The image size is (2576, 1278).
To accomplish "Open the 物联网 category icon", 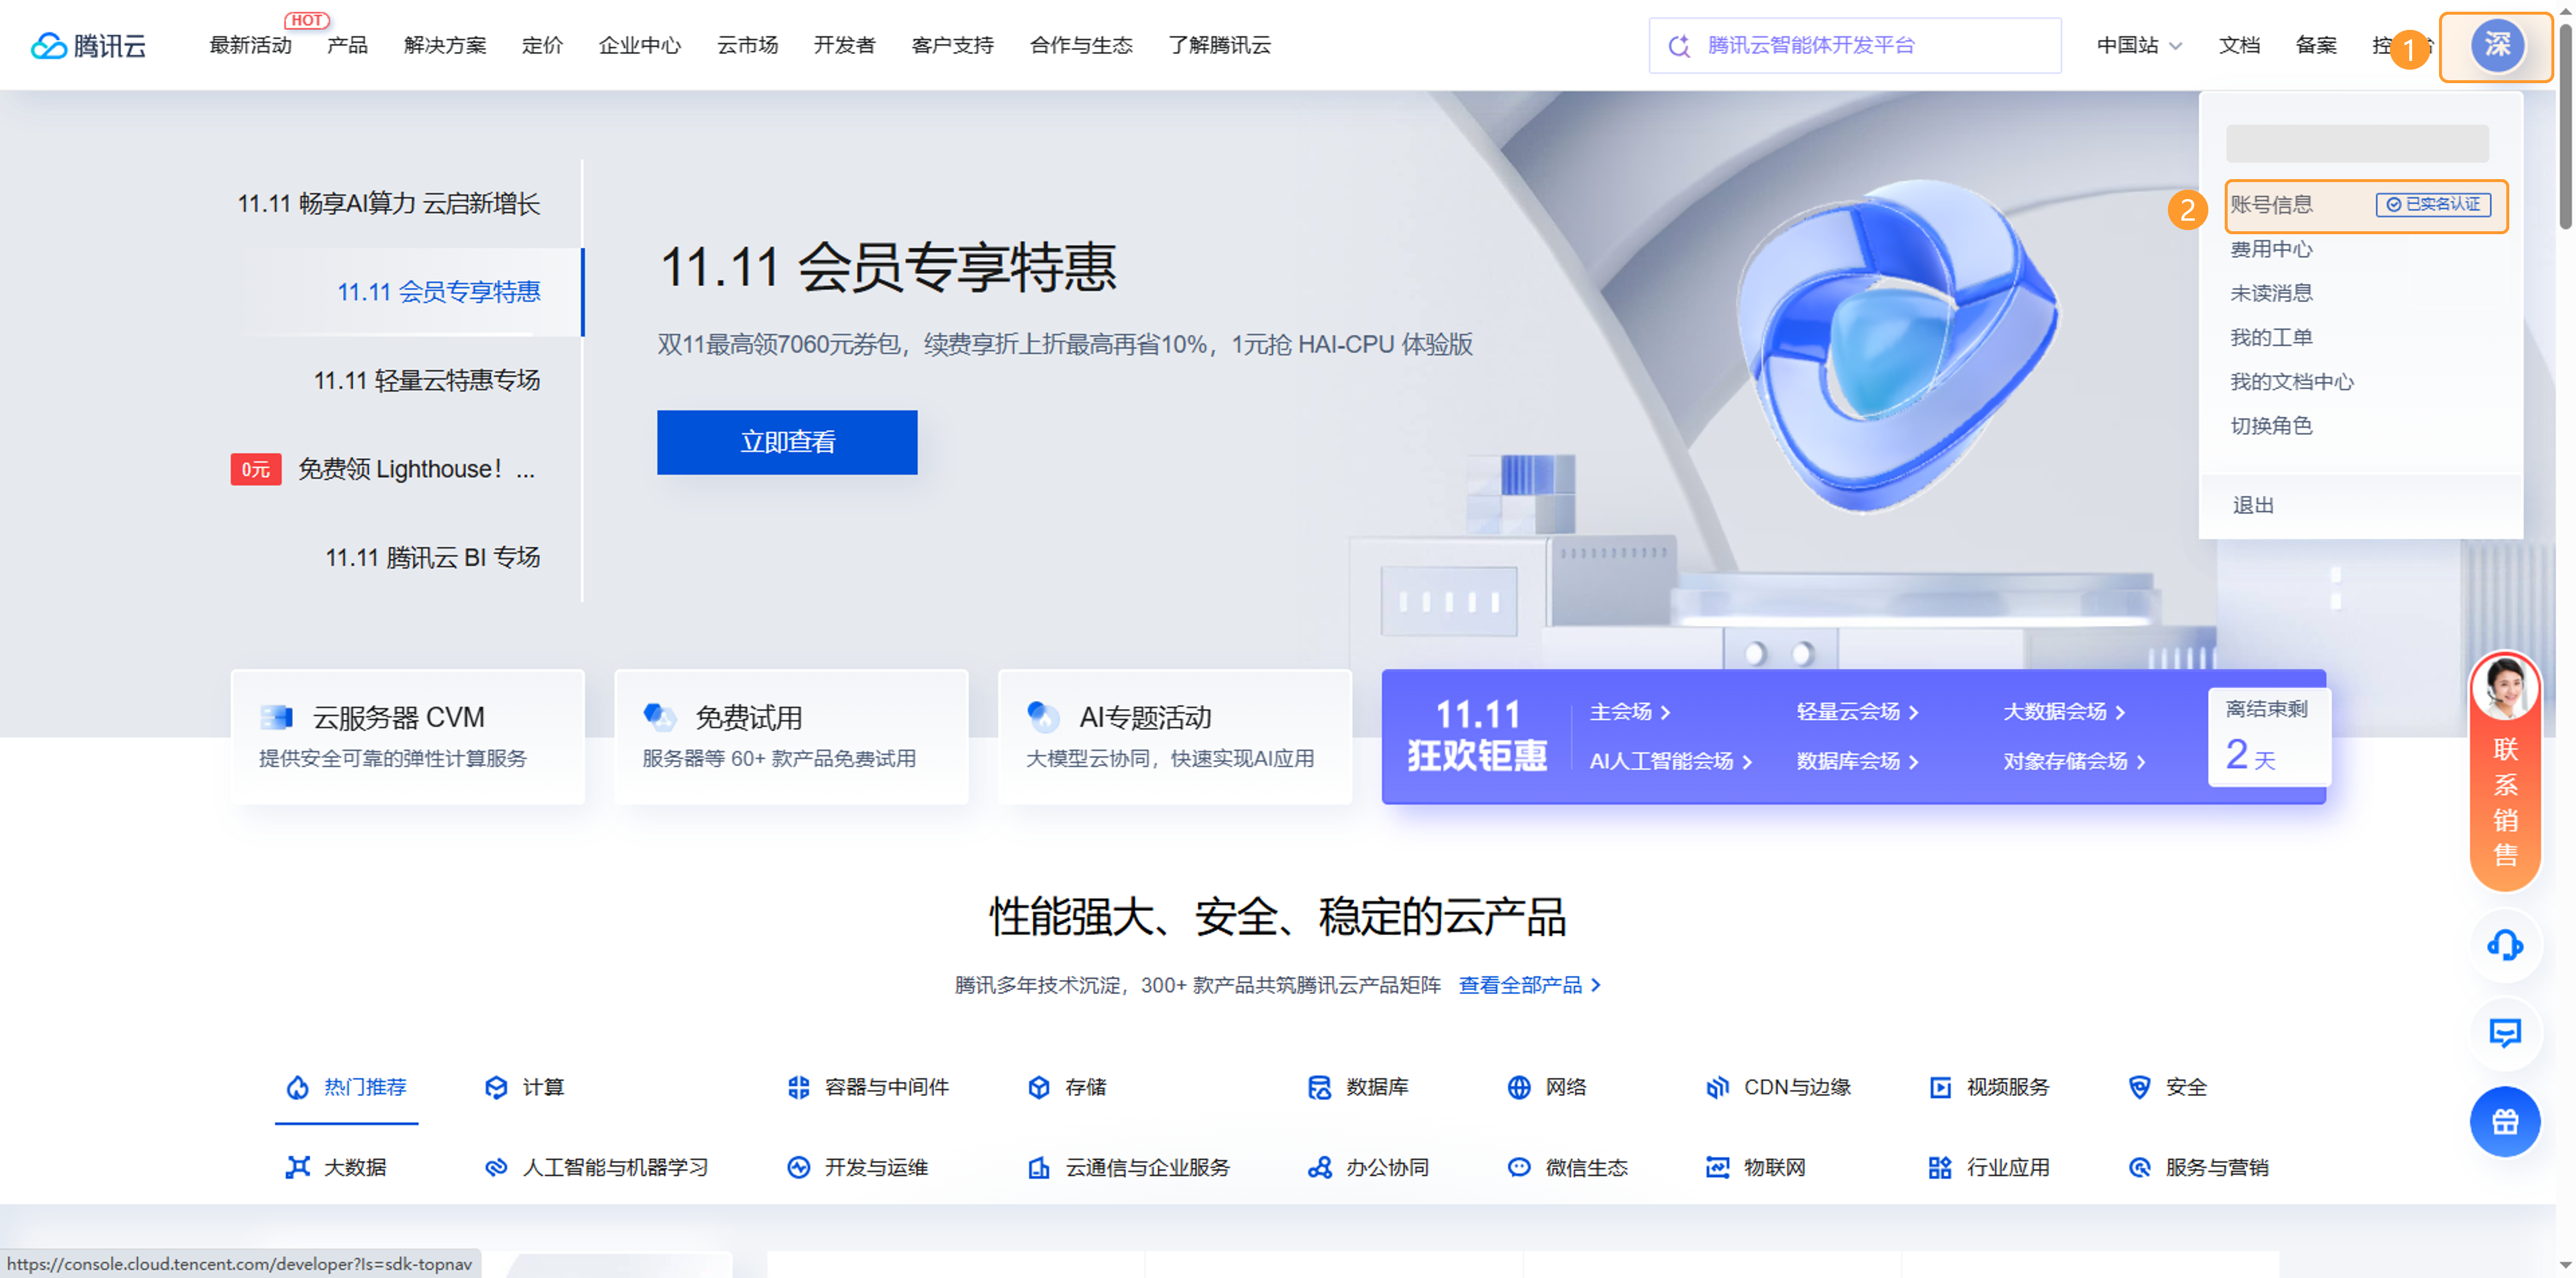I will coord(1717,1167).
